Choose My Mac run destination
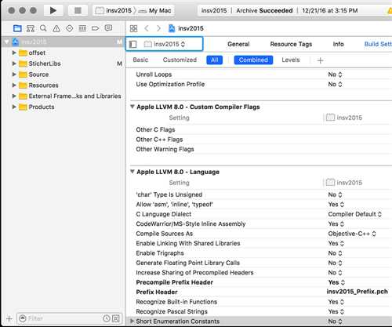This screenshot has width=392, height=327. [x=155, y=10]
